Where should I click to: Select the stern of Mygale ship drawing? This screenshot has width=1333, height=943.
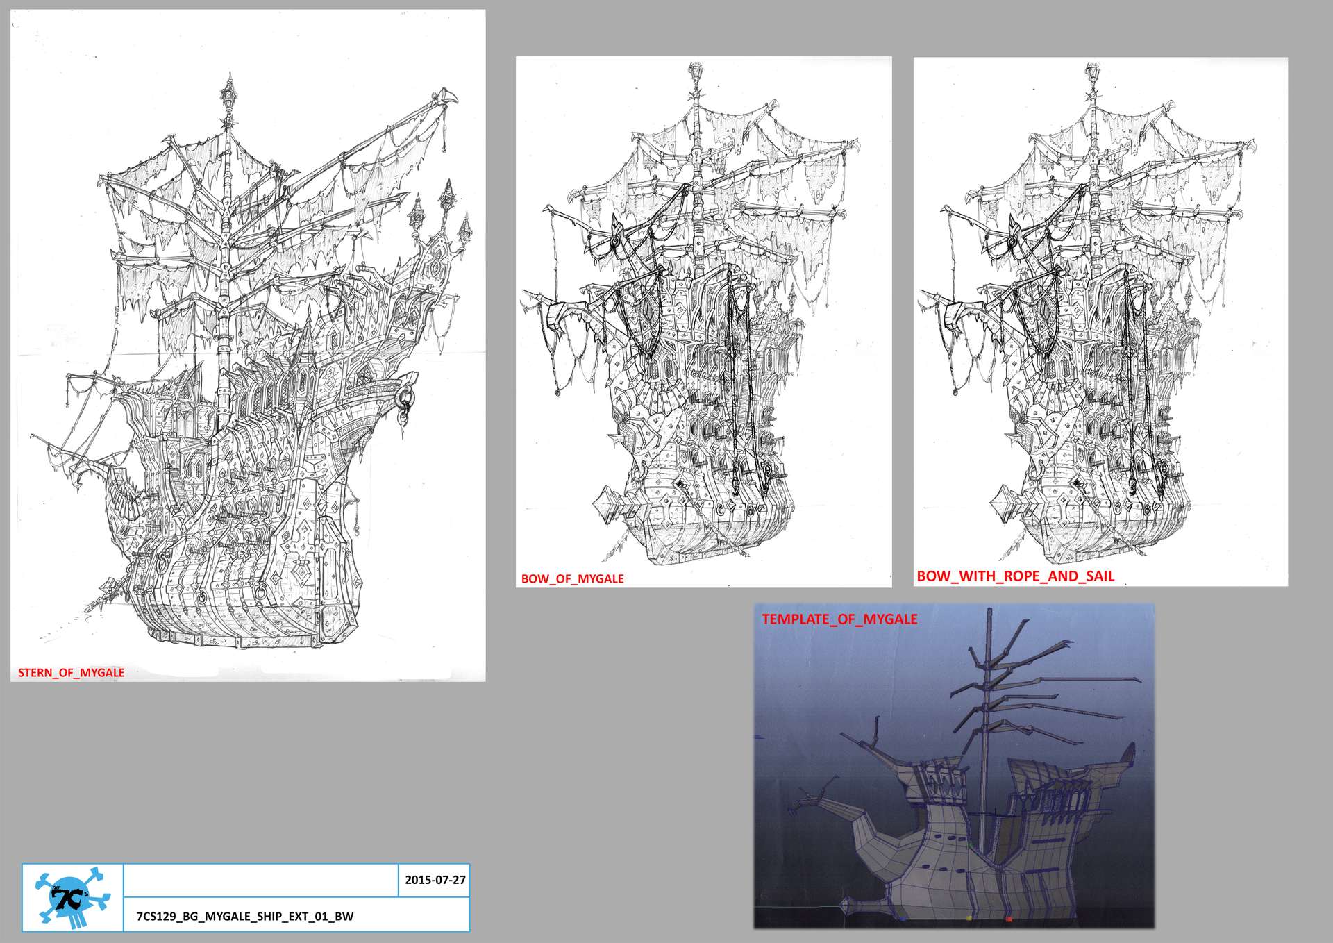(248, 345)
